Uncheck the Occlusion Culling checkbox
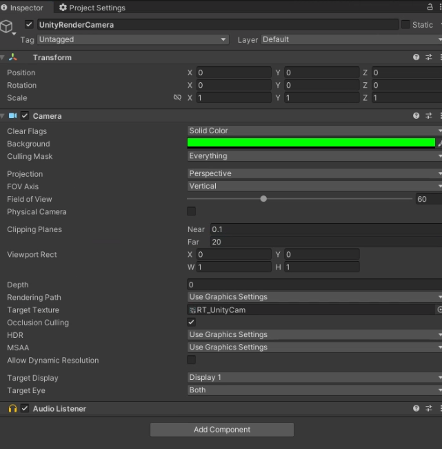Viewport: 442px width, 449px height. [191, 322]
